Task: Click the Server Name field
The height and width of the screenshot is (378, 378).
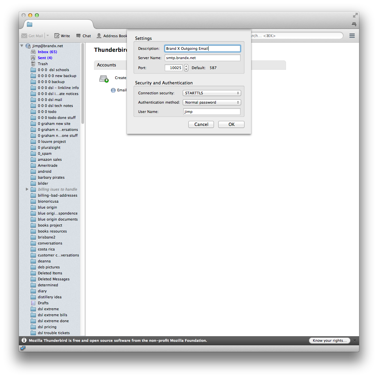Action: coord(203,58)
